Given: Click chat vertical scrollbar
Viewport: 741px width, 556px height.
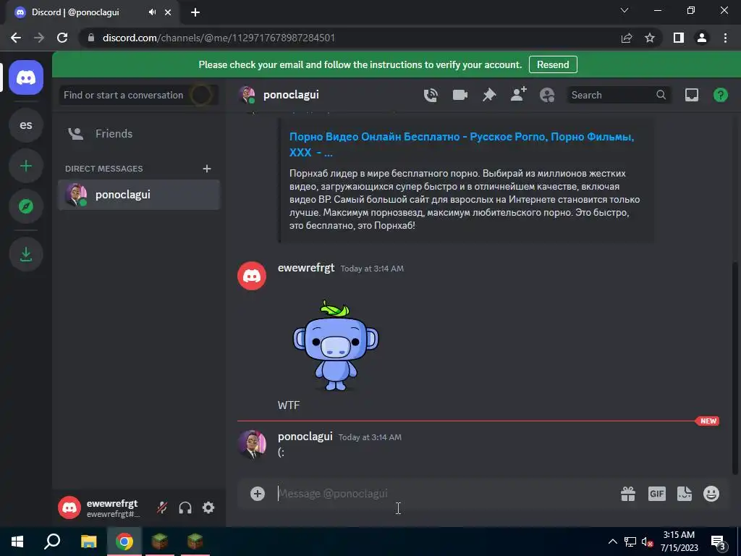Looking at the screenshot, I should pyautogui.click(x=734, y=367).
